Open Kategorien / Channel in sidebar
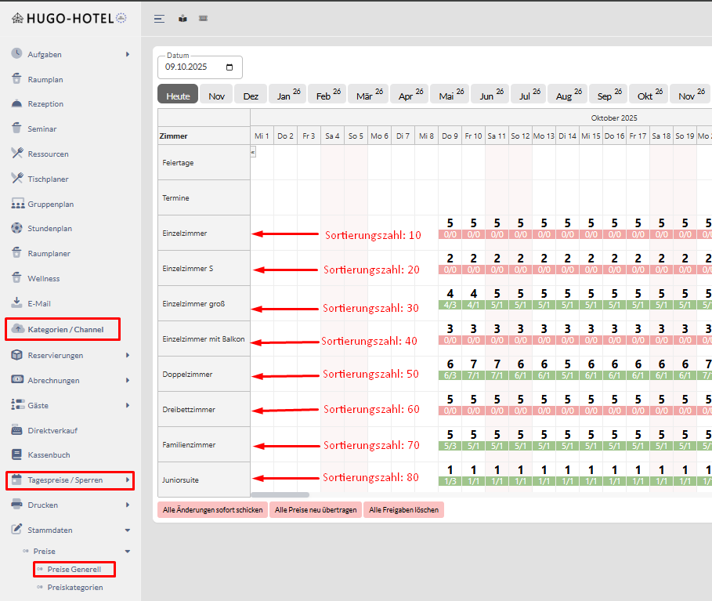712x601 pixels. tap(65, 330)
